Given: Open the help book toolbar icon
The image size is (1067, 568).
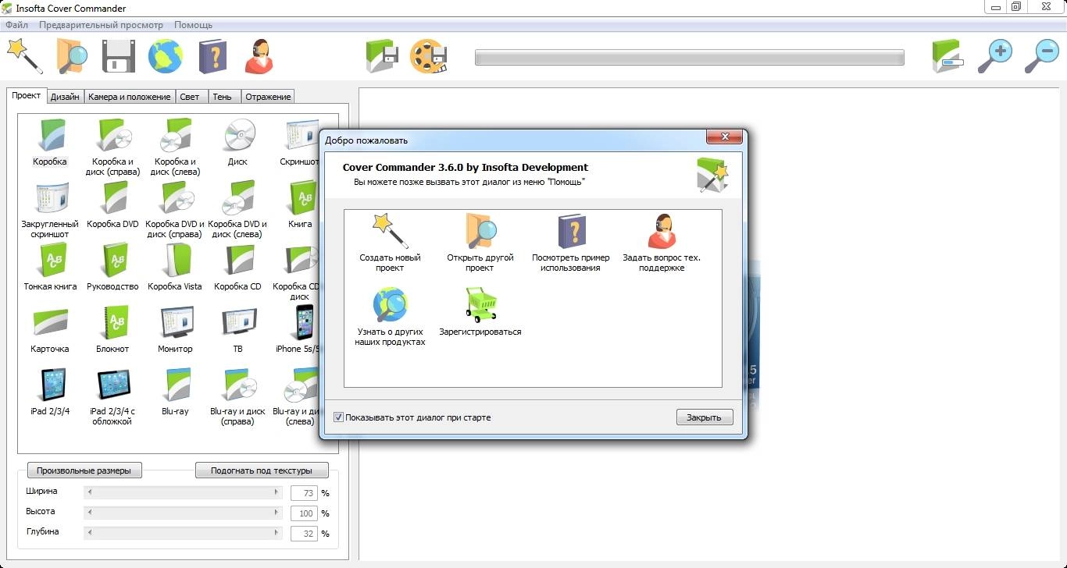Looking at the screenshot, I should [x=212, y=56].
